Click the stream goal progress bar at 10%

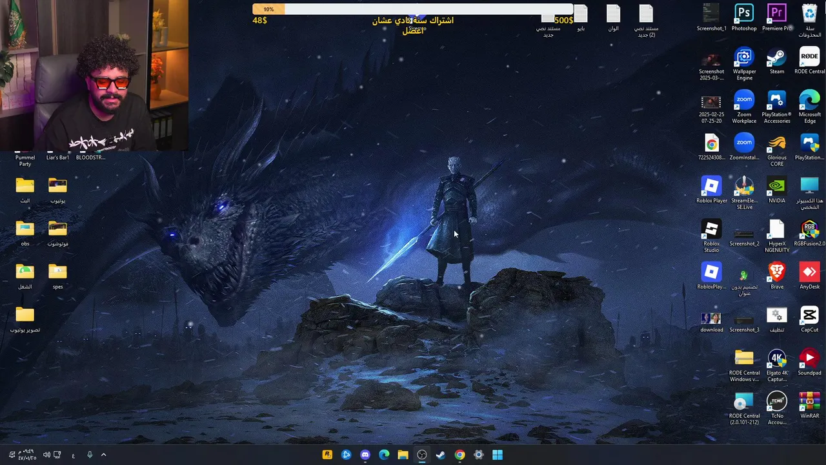pos(413,9)
